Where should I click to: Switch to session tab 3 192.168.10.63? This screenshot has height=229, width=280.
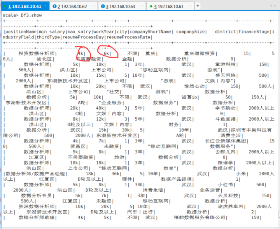(x=122, y=7)
